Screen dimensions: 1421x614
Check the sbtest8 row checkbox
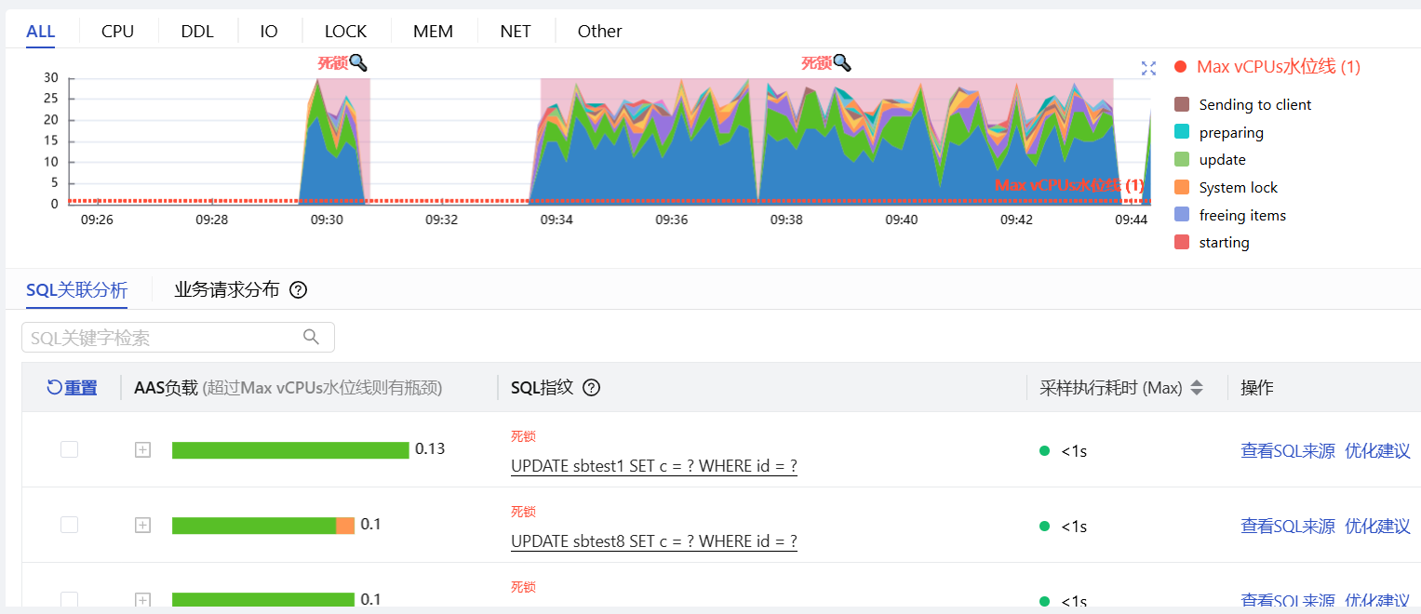tap(69, 525)
